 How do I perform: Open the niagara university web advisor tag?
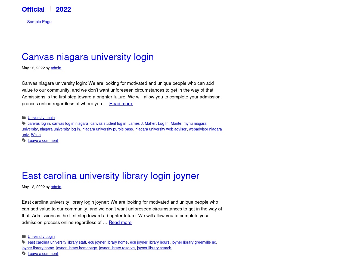click(x=161, y=129)
